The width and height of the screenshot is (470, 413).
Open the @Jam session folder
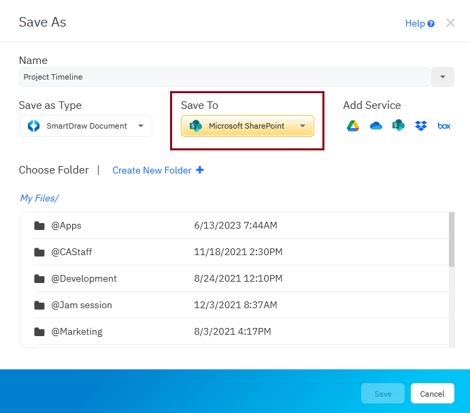[x=82, y=305]
